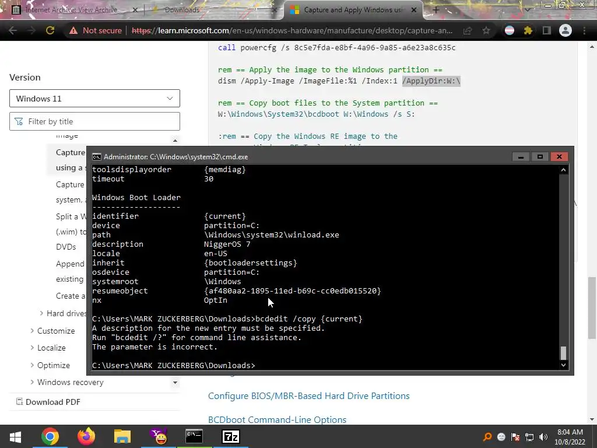Screen dimensions: 597x448
Task: Click the filter funnel icon
Action: (18, 121)
